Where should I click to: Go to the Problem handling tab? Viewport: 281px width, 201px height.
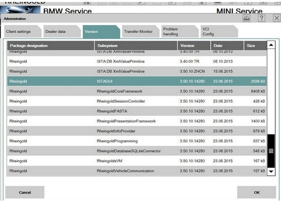[180, 32]
